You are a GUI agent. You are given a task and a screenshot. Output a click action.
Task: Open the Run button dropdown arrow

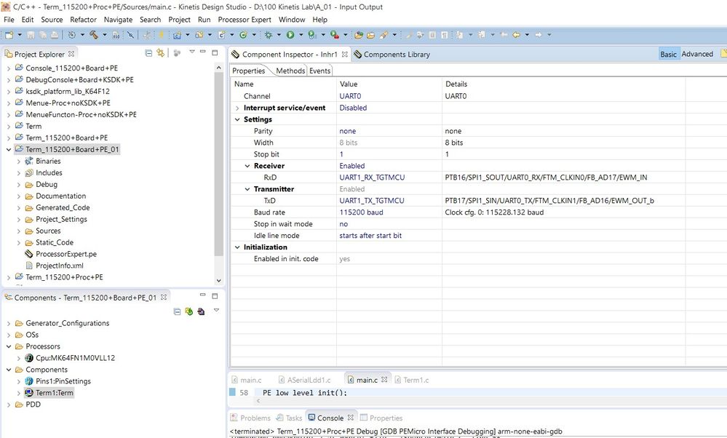[x=301, y=35]
